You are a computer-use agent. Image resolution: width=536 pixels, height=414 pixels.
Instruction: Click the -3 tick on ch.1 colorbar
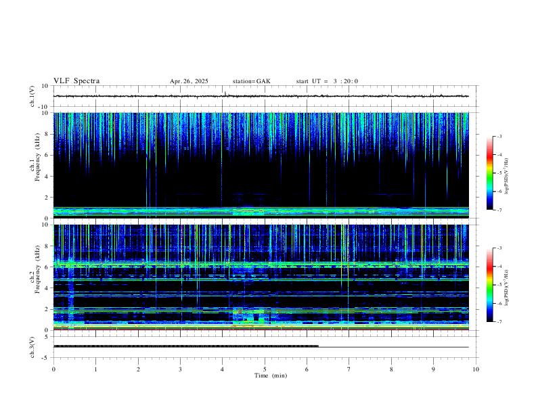(x=499, y=136)
